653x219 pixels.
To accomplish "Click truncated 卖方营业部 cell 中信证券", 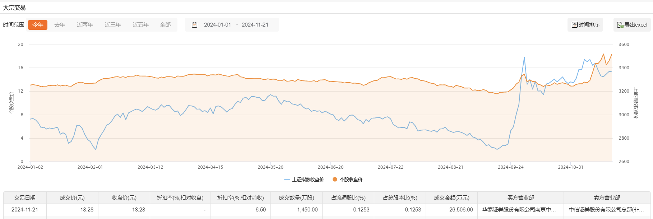I will (x=606, y=210).
